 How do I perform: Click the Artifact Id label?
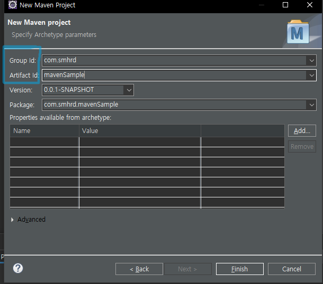24,75
